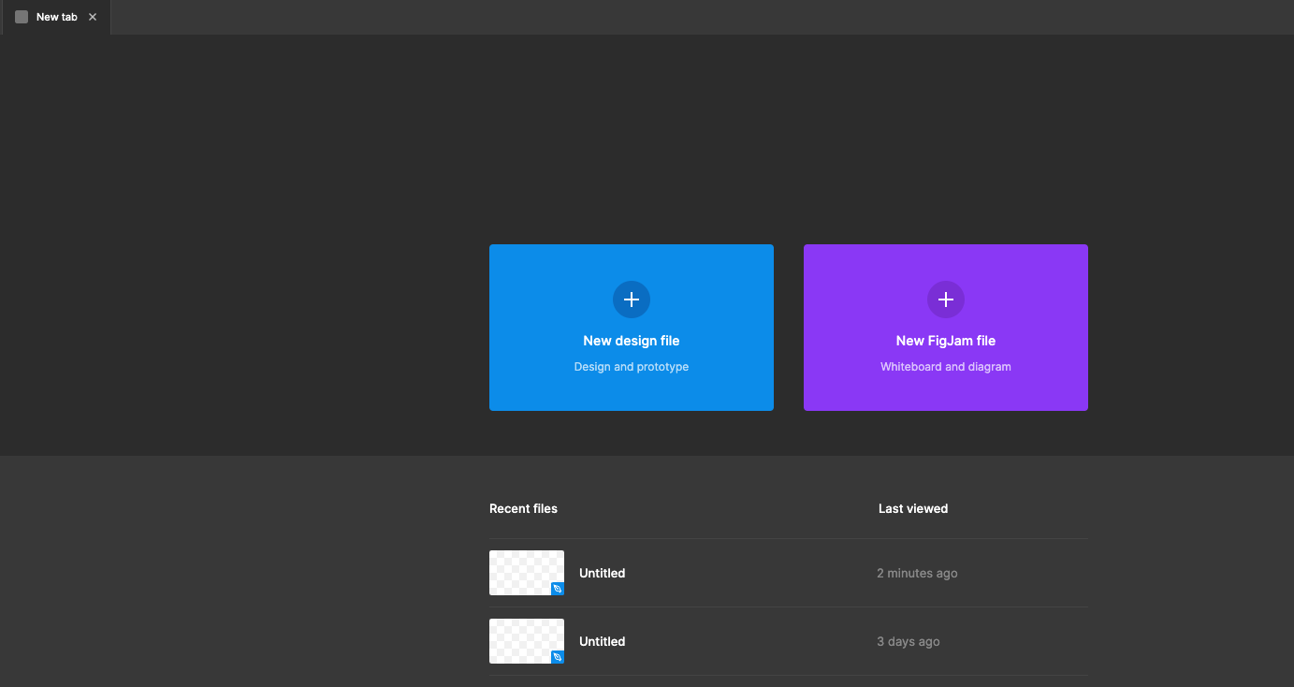Select the New tab tab label

(57, 17)
